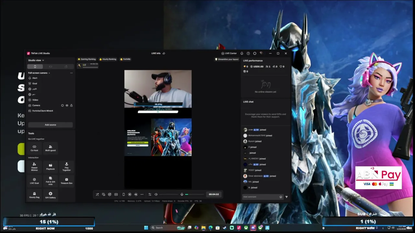415x233 pixels.
Task: Toggle the record button in toolbar
Action: 130,194
